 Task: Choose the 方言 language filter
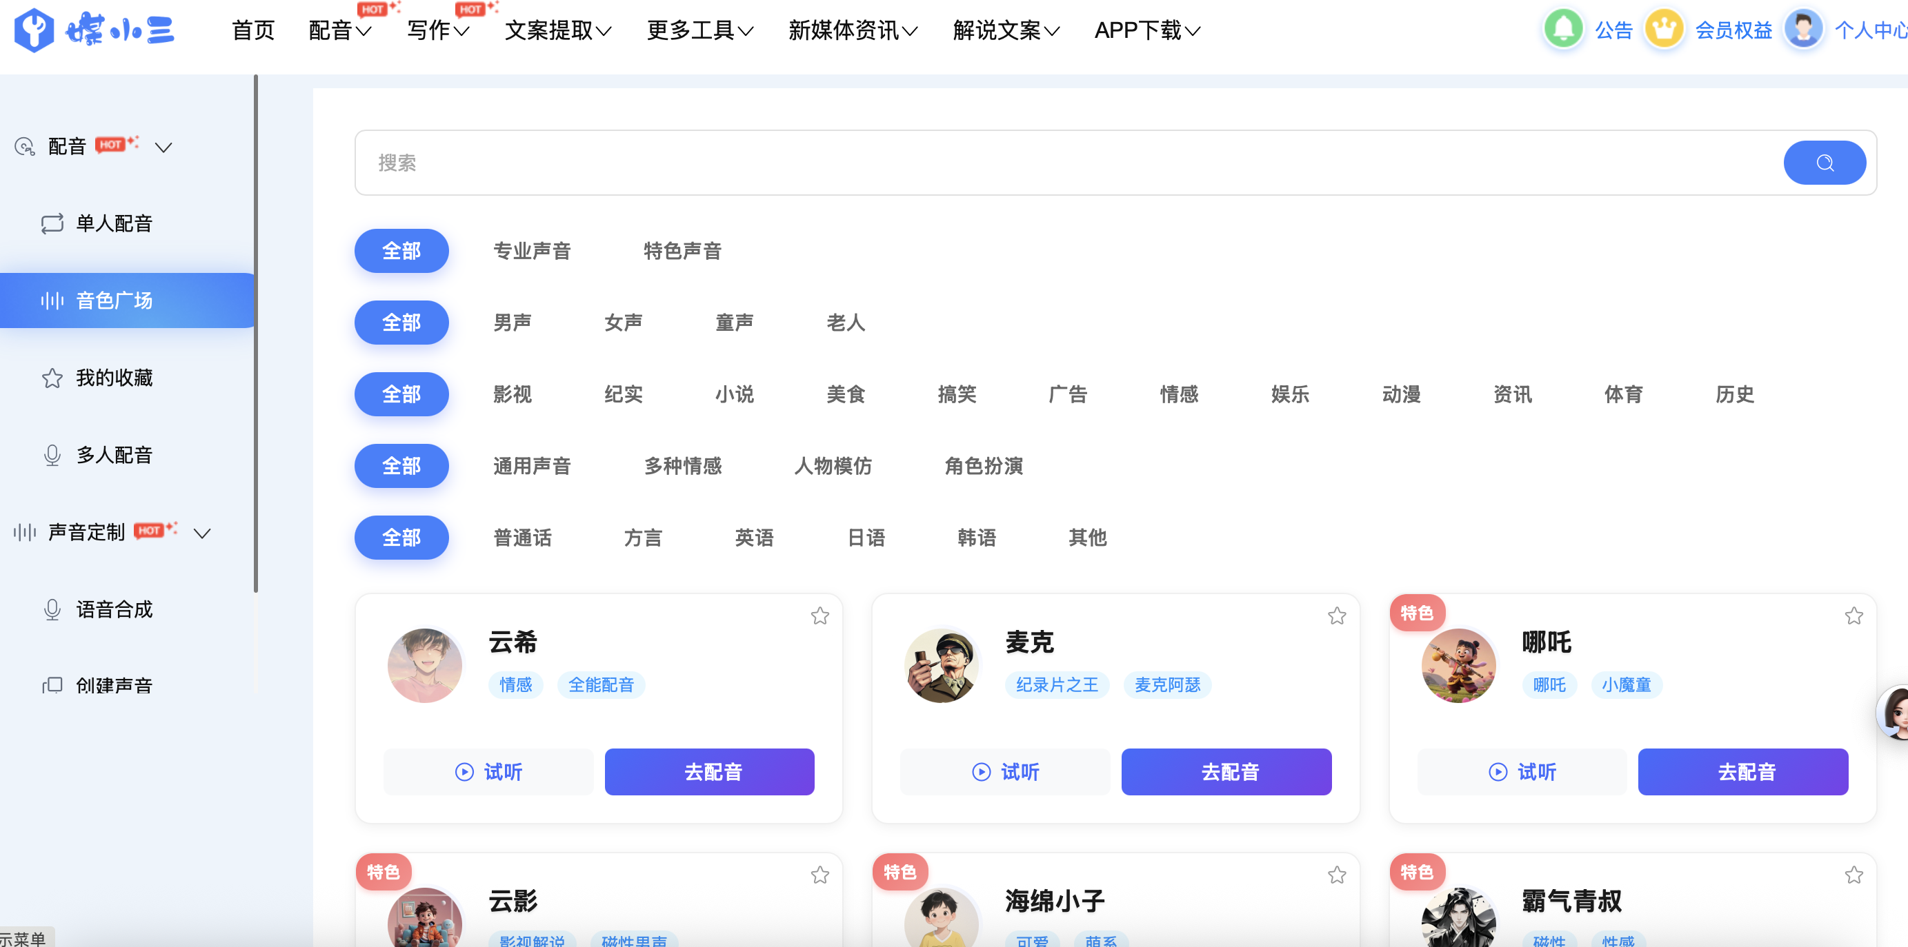coord(642,538)
